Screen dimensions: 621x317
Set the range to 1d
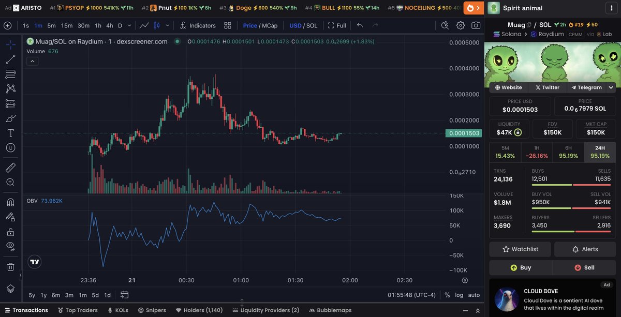[x=108, y=295]
